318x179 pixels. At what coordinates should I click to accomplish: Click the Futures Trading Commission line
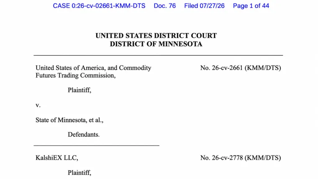[x=76, y=75]
